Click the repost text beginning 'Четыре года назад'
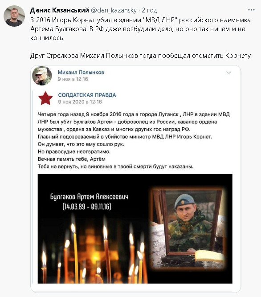Image resolution: width=261 pixels, height=297 pixels. click(x=134, y=140)
